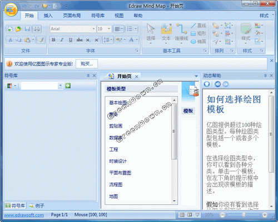Open theme colors icon in 样式 group
278x222 pixels.
259,26
